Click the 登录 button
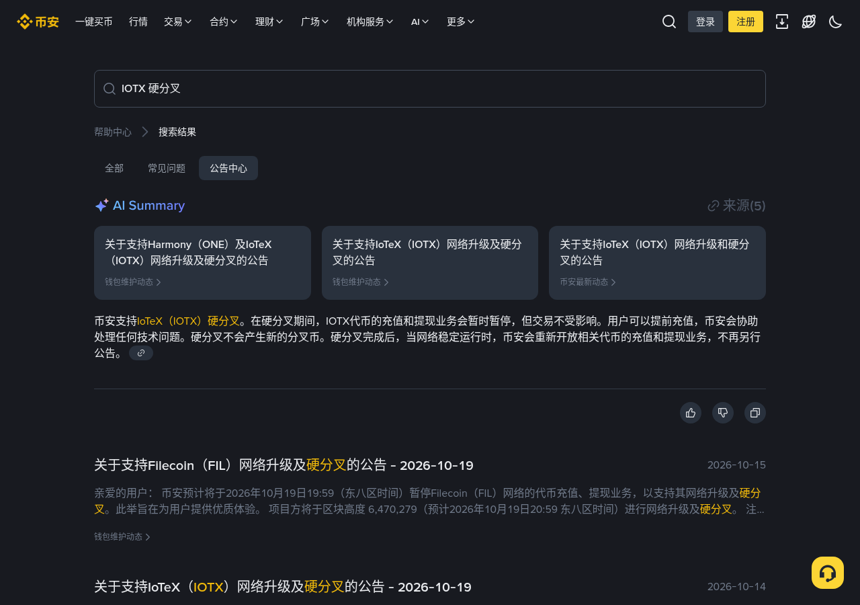 (x=705, y=22)
